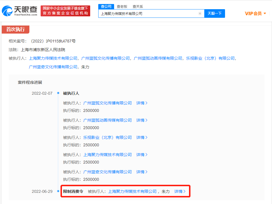Click the 首次执行 red label
The width and height of the screenshot is (272, 204).
16,29
